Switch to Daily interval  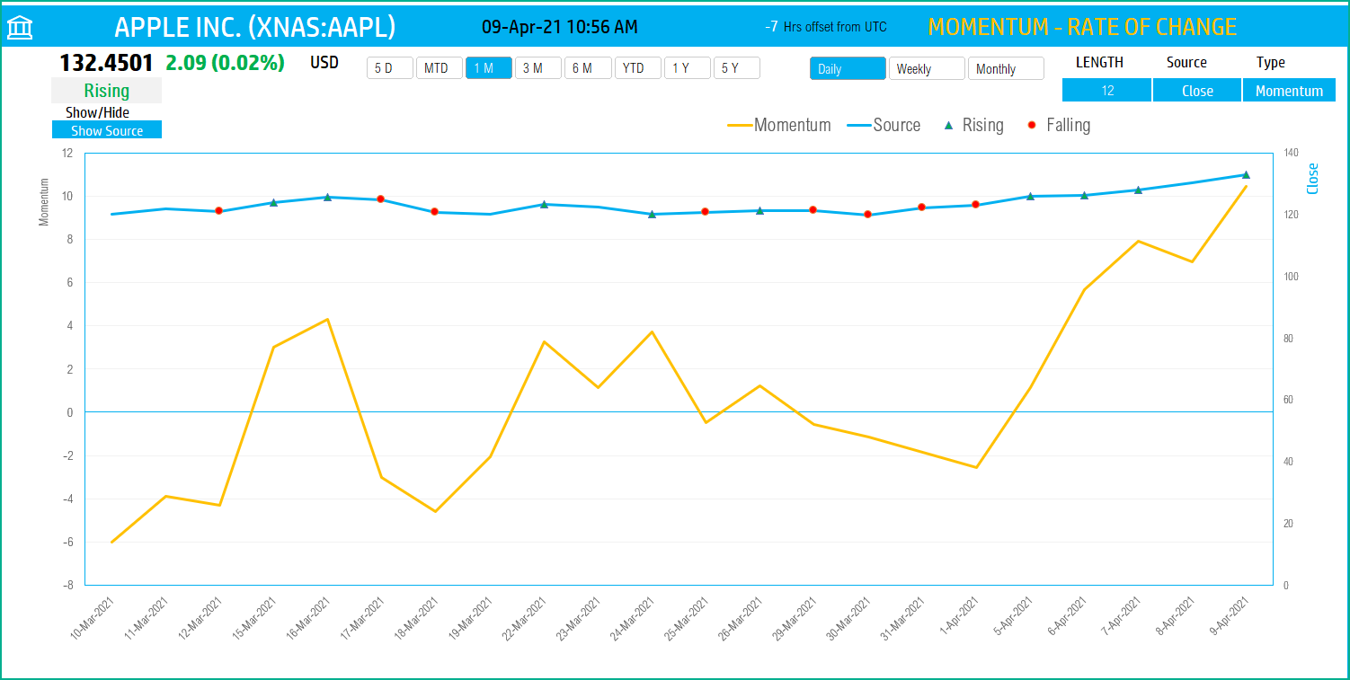pos(848,68)
